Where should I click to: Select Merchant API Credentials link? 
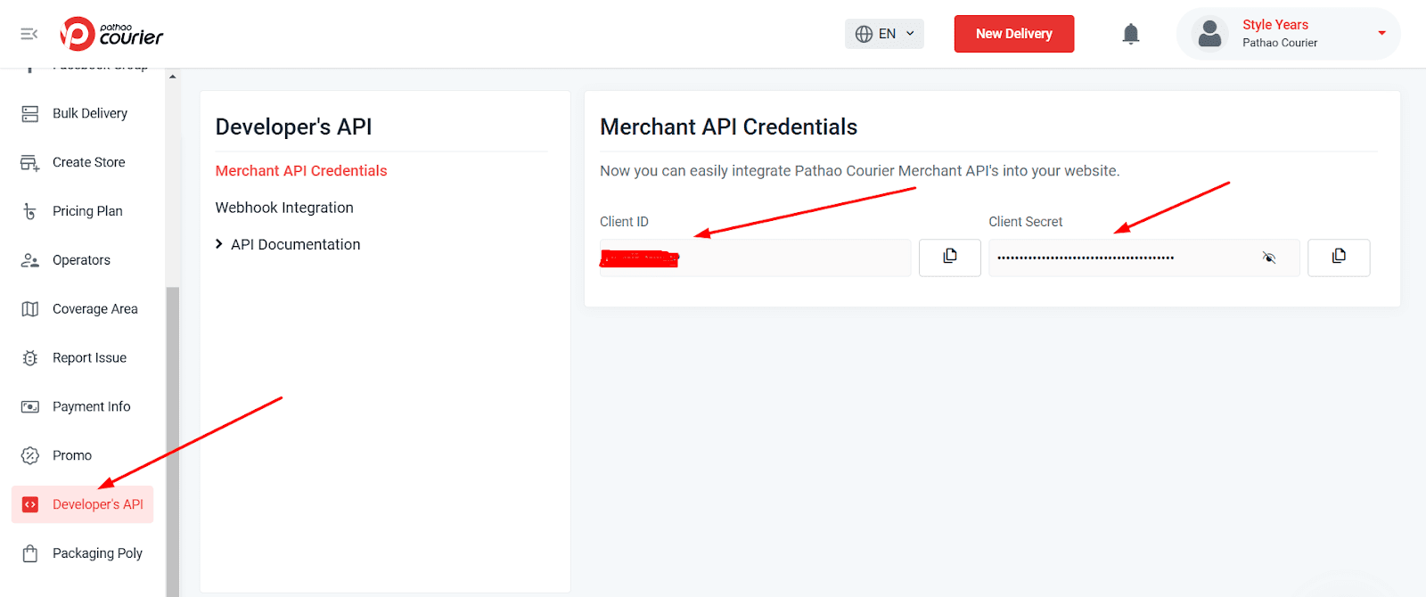[301, 171]
